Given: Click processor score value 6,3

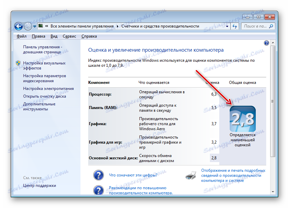Looking at the screenshot, I should (214, 94).
